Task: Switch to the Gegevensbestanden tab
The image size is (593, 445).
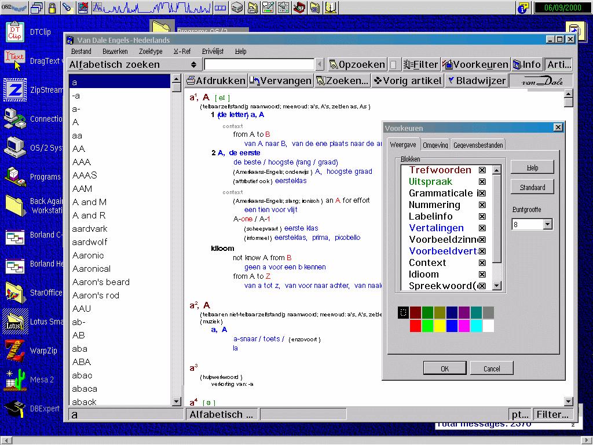Action: (x=478, y=145)
